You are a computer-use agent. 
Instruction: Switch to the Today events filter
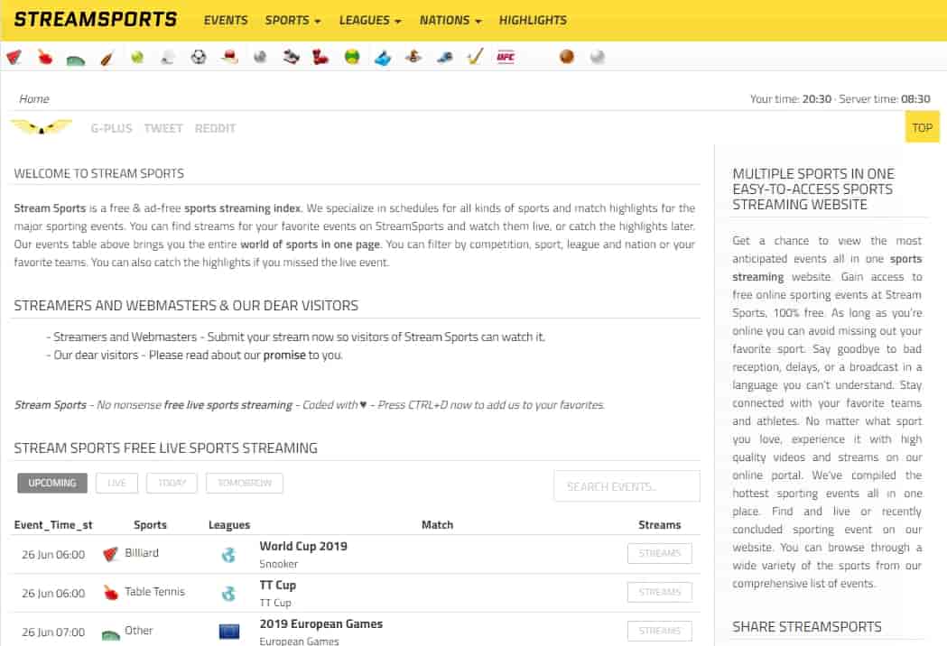(x=172, y=483)
